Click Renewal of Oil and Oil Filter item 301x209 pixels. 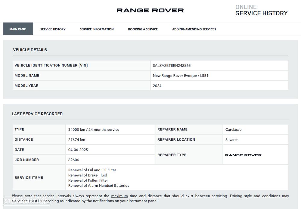pyautogui.click(x=92, y=170)
